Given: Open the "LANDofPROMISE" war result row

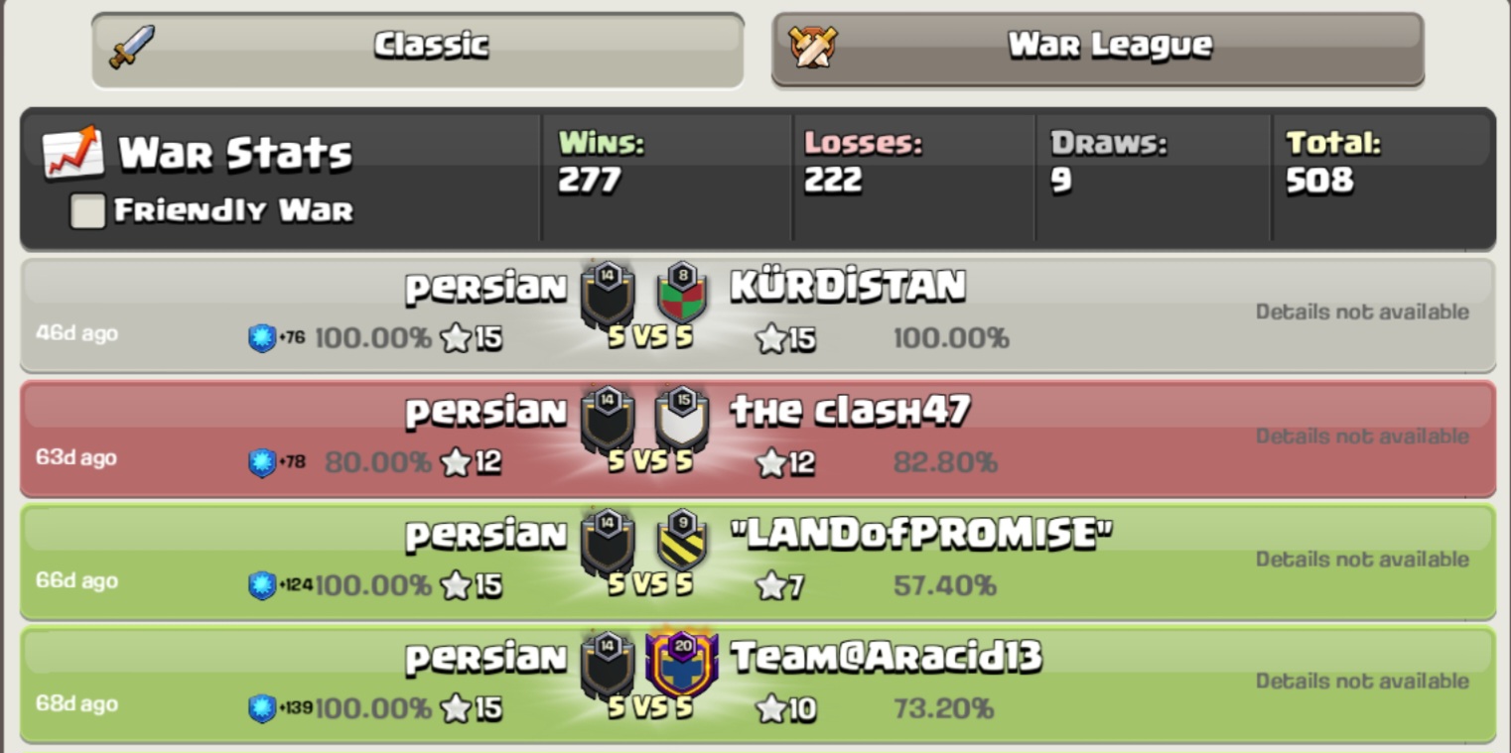Looking at the screenshot, I should point(757,562).
